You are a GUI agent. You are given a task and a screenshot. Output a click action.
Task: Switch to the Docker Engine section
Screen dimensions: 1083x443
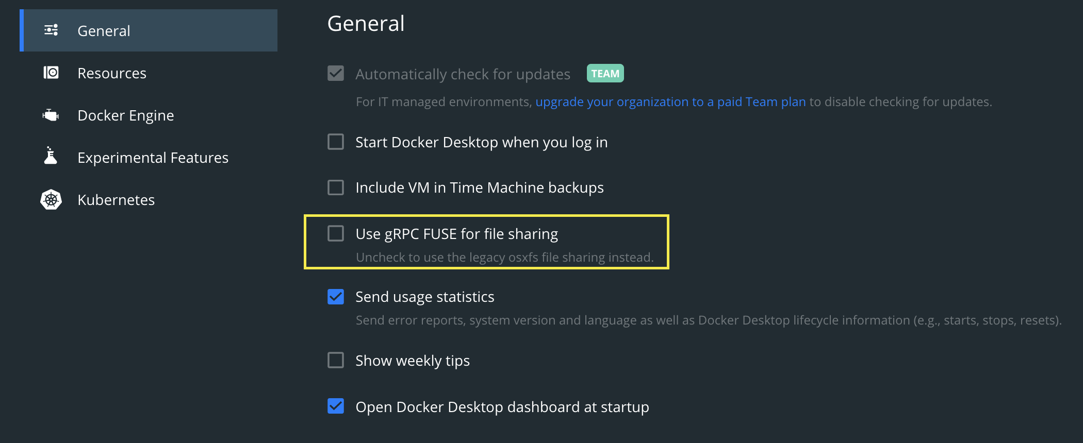(x=126, y=115)
